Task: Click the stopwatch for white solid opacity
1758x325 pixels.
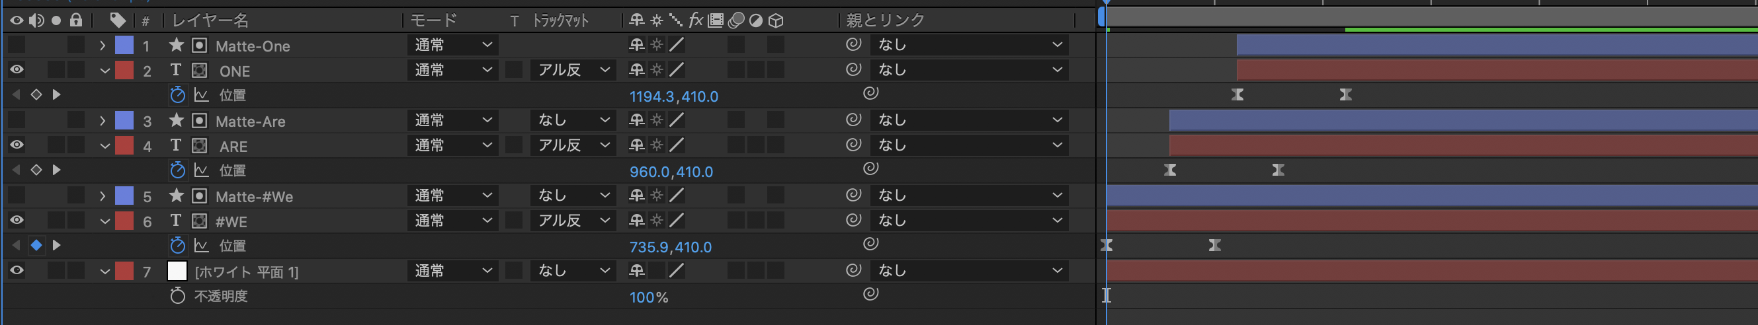Action: (177, 296)
